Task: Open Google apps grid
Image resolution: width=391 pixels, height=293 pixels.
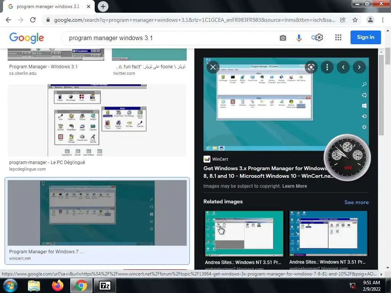Action: [338, 38]
